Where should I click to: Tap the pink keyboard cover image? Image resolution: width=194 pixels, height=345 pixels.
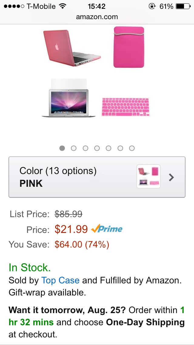point(125,106)
